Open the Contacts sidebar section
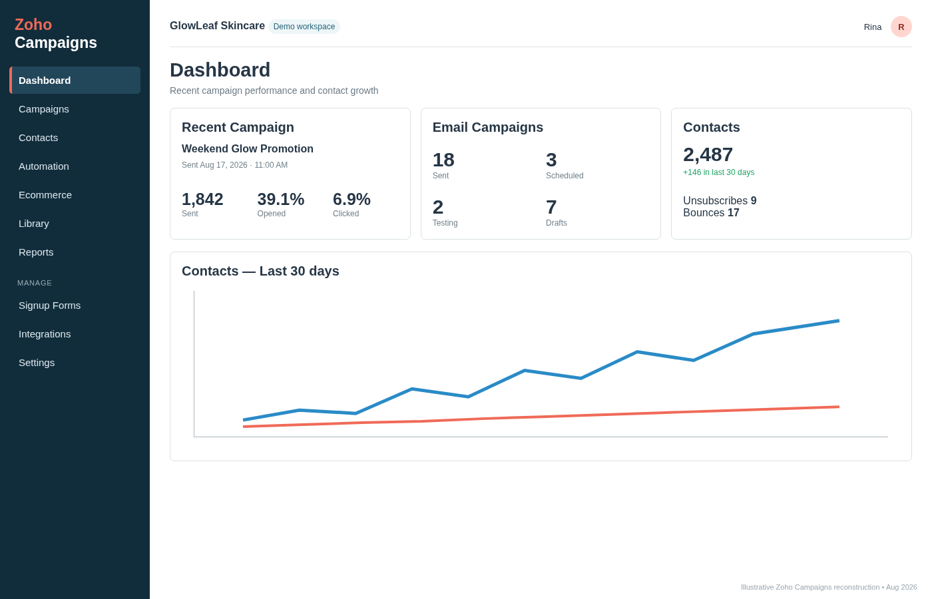The height and width of the screenshot is (599, 932). (75, 137)
